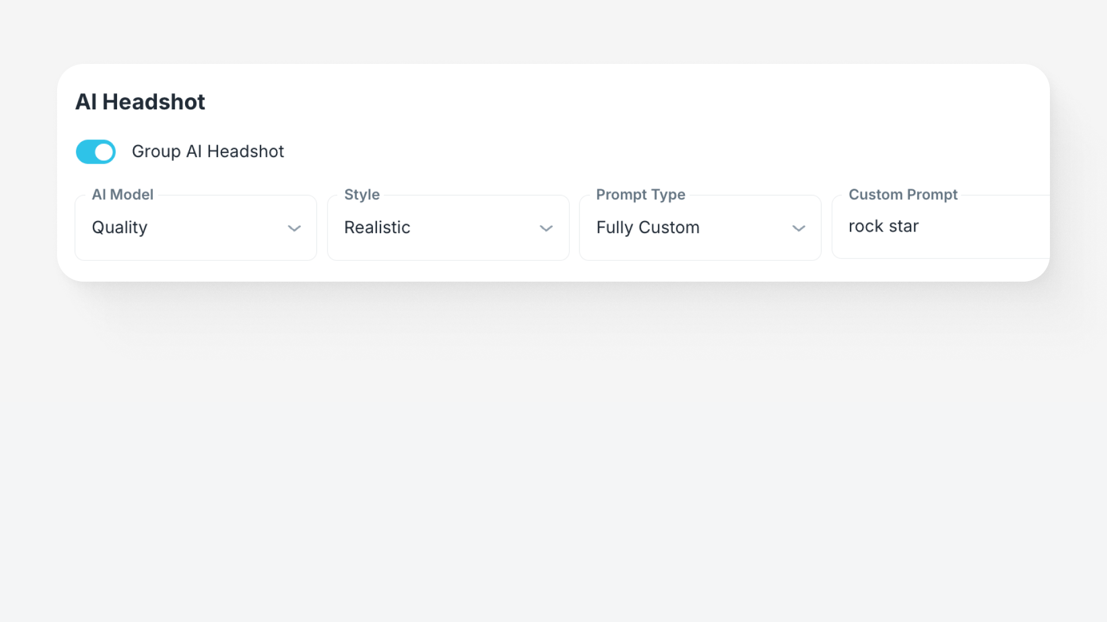Click the chevron arrow in AI Model field
1107x622 pixels.
(294, 229)
